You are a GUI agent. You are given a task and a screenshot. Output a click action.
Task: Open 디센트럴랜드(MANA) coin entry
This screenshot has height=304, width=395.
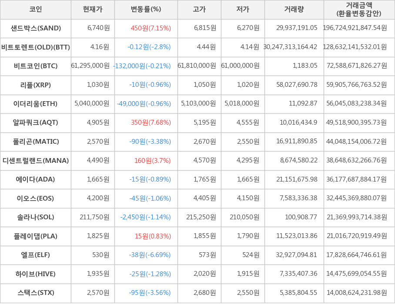coord(36,161)
